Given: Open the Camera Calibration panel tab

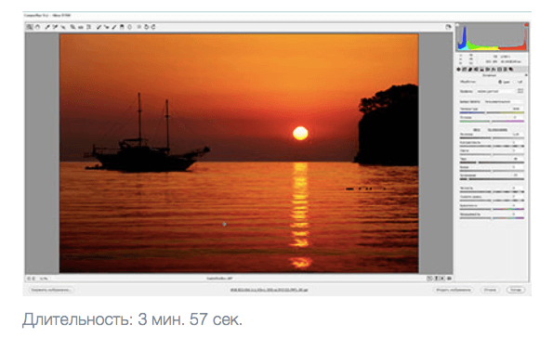Looking at the screenshot, I should [499, 70].
